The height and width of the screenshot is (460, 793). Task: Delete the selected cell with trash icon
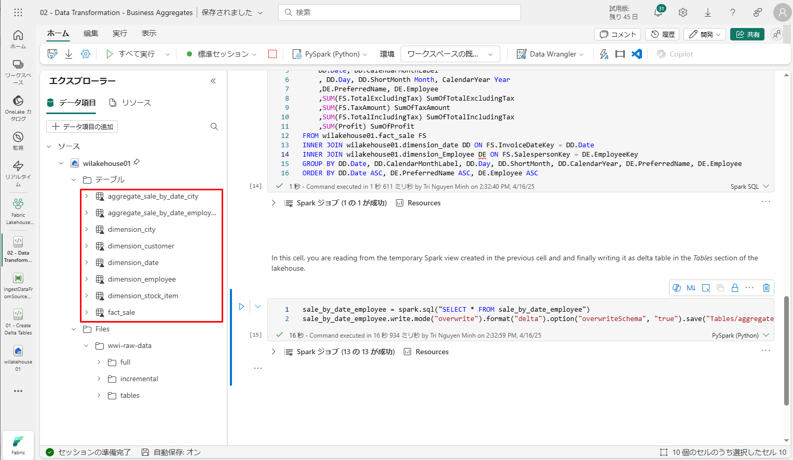[x=766, y=288]
